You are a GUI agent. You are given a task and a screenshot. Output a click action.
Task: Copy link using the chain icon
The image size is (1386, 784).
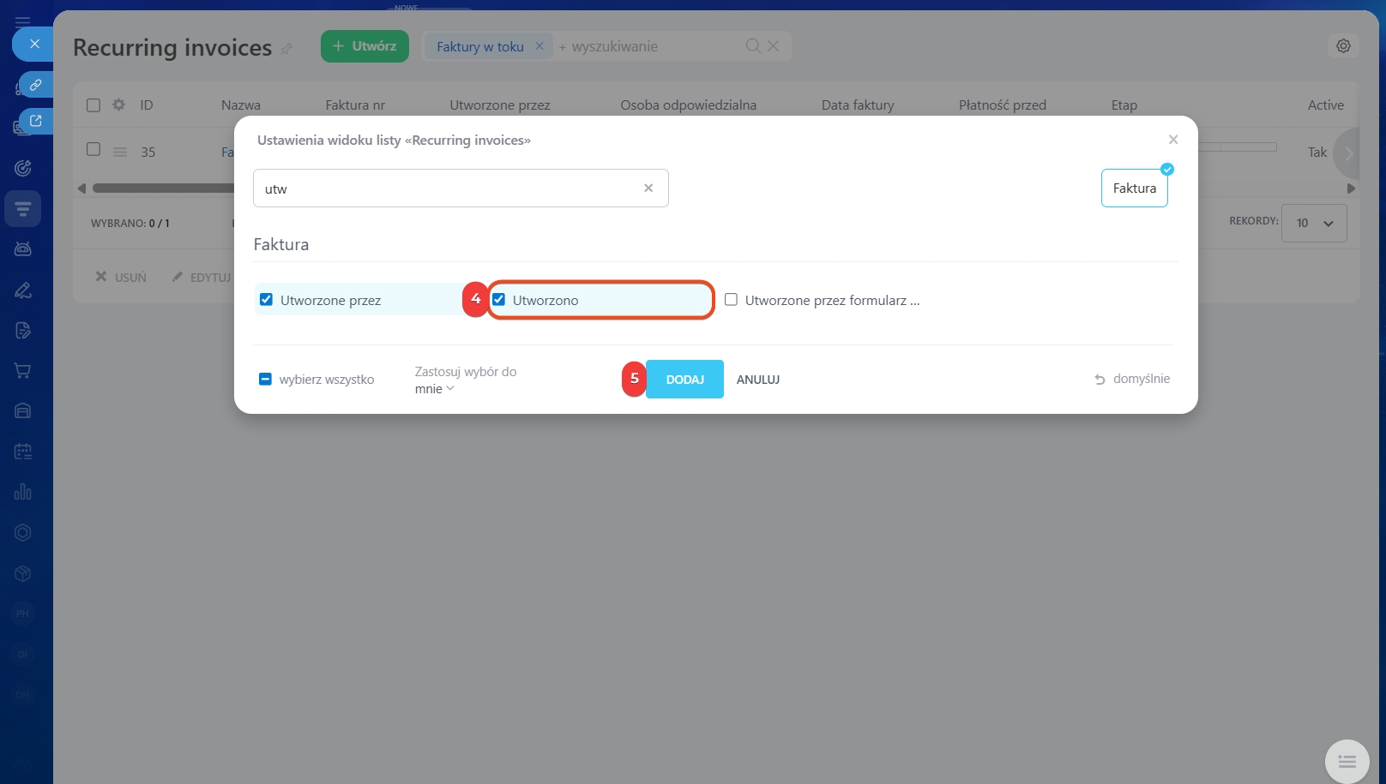point(36,85)
